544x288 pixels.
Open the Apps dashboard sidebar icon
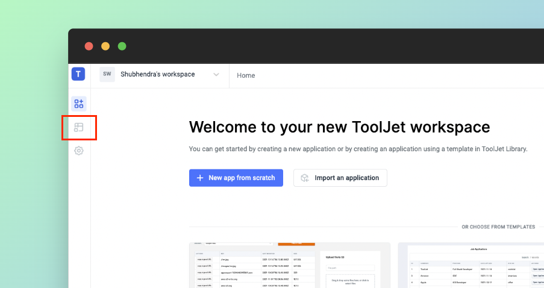(x=79, y=104)
